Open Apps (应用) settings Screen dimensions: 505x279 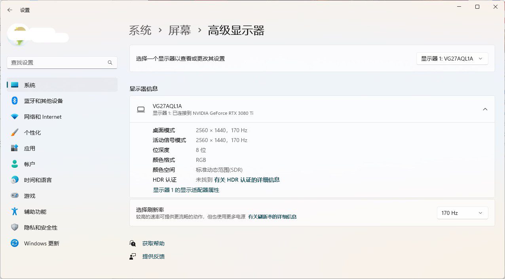click(x=29, y=148)
